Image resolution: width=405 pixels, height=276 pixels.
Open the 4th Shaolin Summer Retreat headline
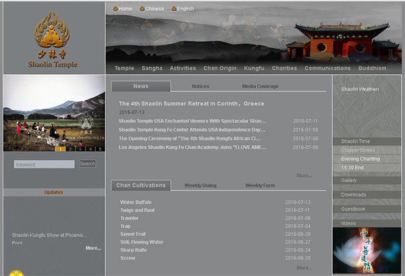(x=192, y=103)
